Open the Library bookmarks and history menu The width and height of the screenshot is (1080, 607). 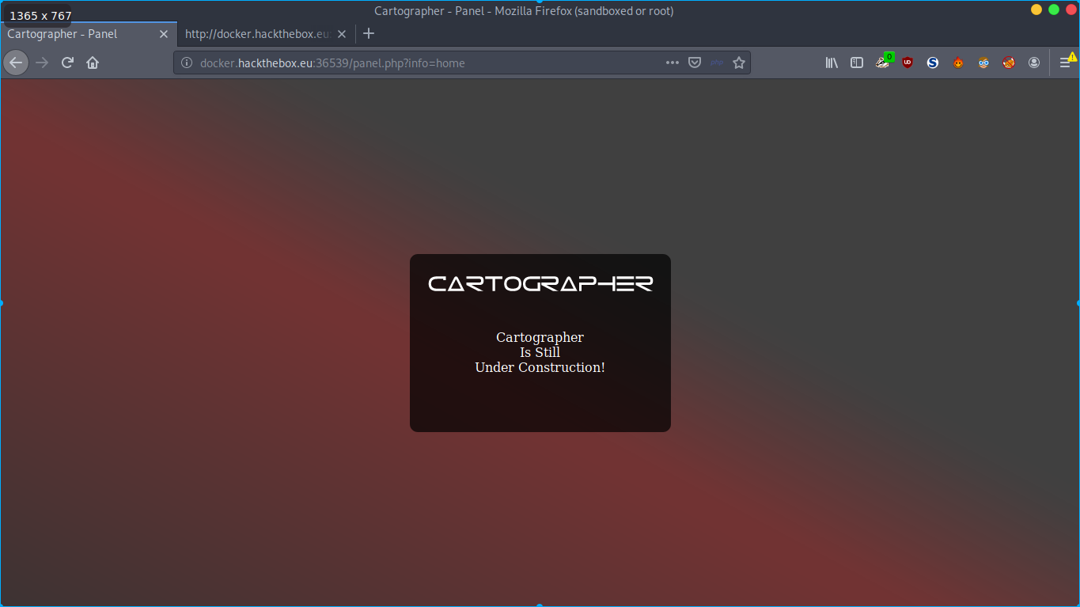click(x=832, y=63)
